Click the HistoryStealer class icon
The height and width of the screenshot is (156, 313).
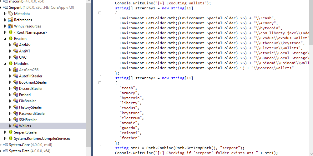click(16, 107)
